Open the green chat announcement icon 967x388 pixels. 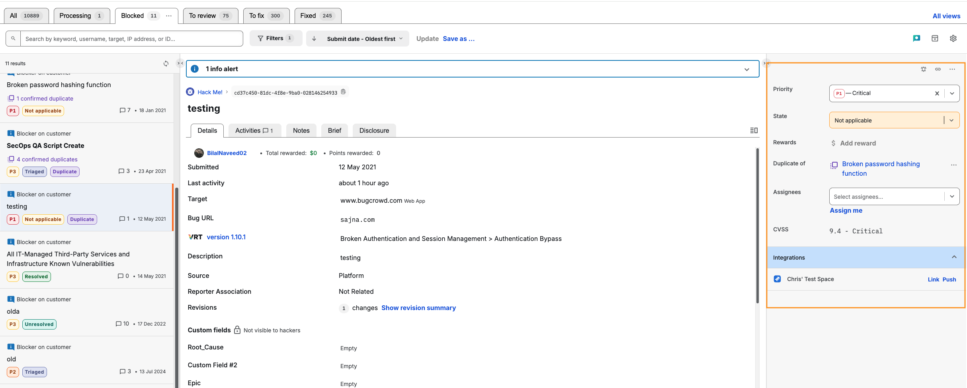pos(916,39)
